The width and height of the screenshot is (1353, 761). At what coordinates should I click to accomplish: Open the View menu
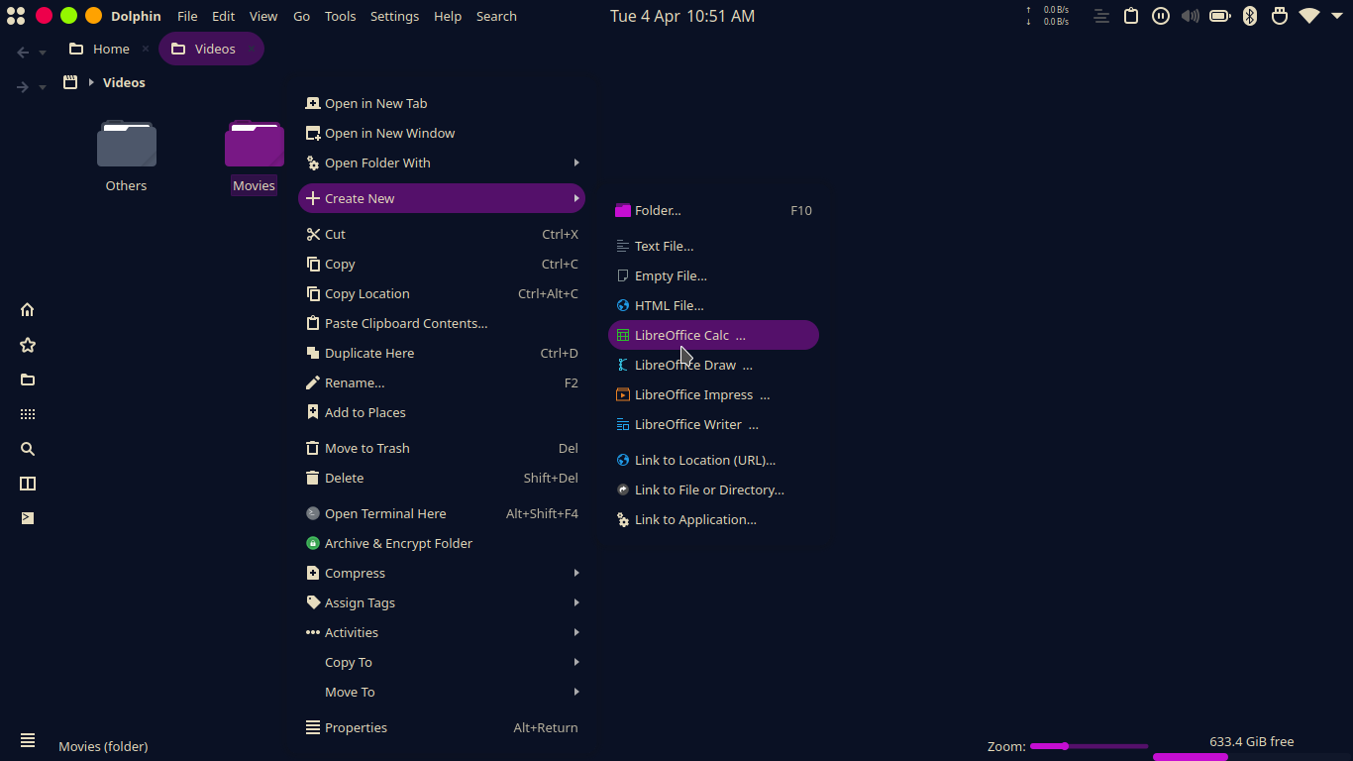(263, 16)
